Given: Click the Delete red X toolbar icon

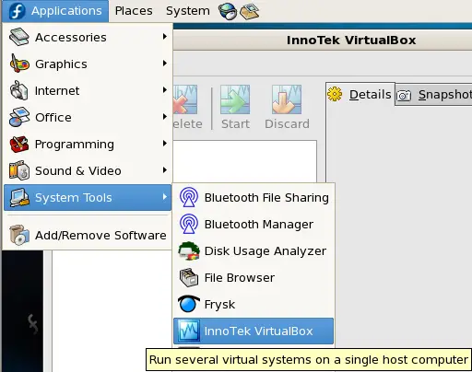Looking at the screenshot, I should click(x=185, y=99).
